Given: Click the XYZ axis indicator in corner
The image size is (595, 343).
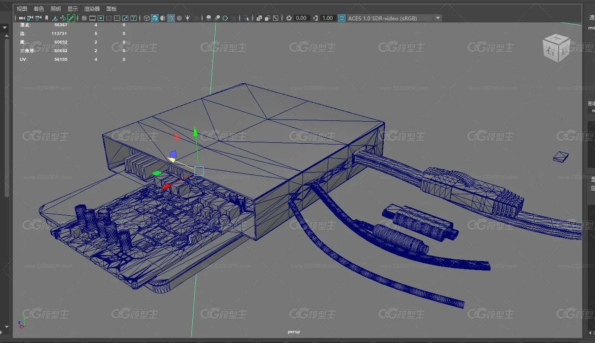Looking at the screenshot, I should point(22,323).
